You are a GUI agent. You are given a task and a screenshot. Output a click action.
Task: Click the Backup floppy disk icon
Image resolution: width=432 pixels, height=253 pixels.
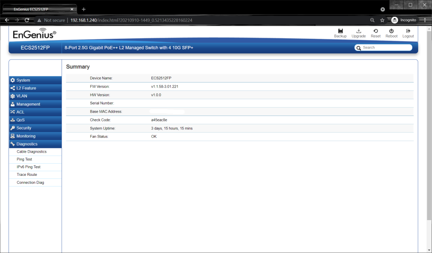[x=340, y=31]
